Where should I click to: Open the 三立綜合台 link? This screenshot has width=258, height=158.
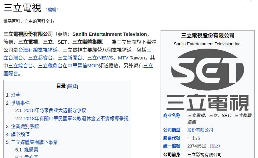20,66
